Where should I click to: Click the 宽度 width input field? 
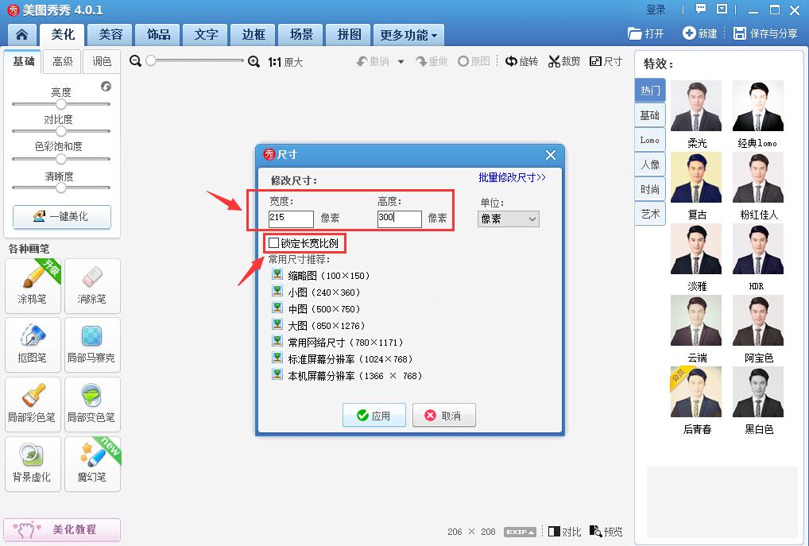tap(291, 219)
